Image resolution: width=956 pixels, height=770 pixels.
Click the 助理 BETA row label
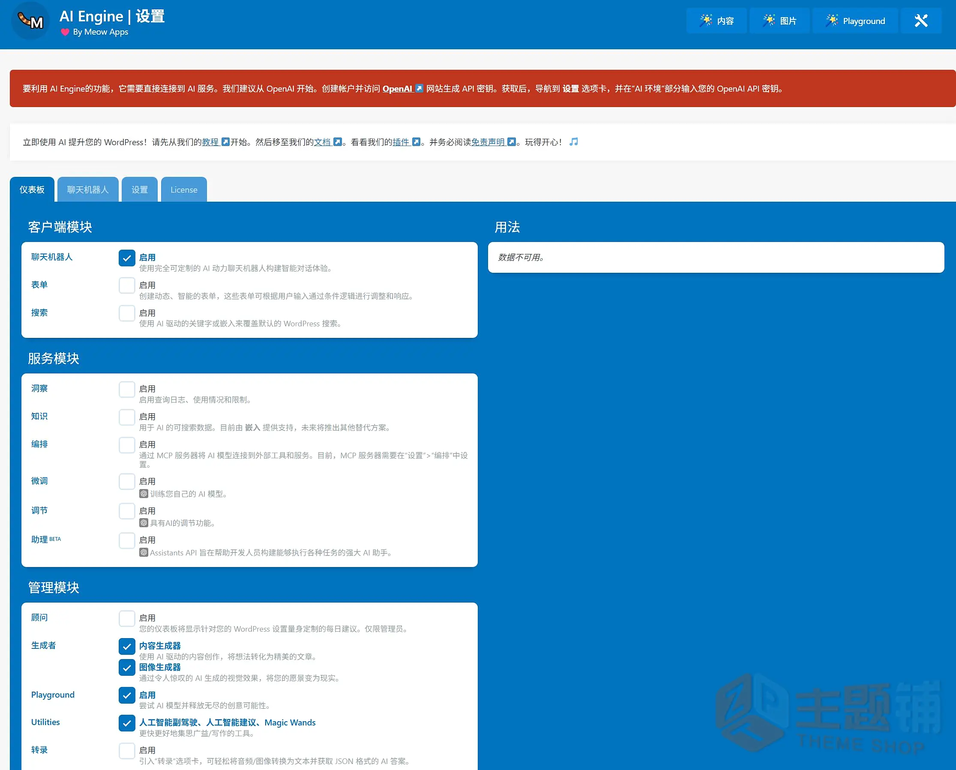[x=46, y=539]
